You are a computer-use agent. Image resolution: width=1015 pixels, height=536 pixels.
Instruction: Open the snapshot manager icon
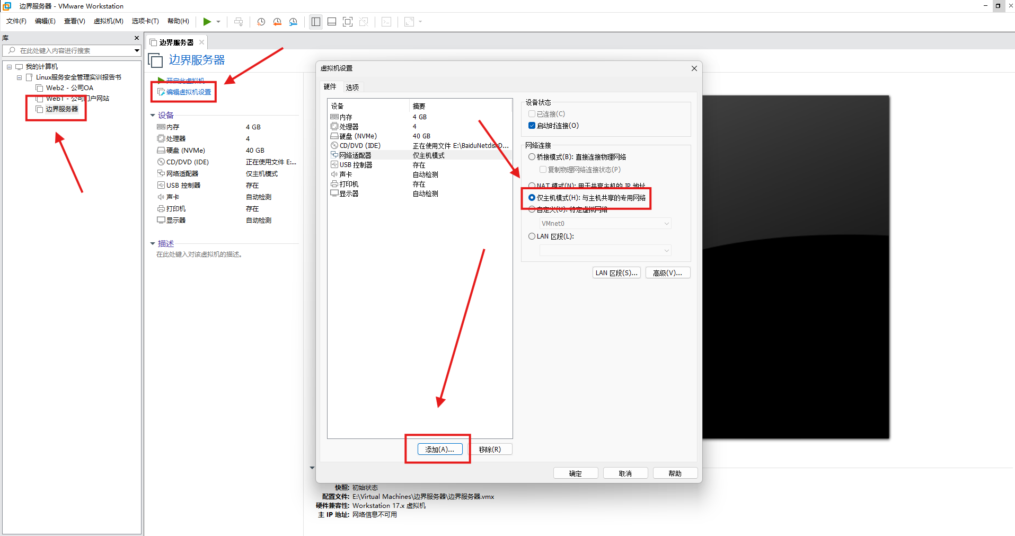pos(293,22)
